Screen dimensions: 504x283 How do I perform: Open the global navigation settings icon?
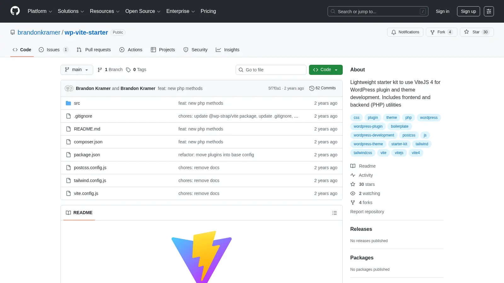click(489, 11)
